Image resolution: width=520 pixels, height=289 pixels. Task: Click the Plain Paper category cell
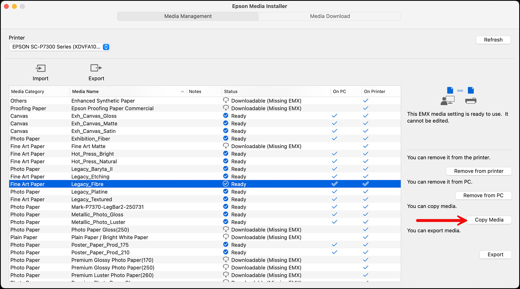[x=24, y=237]
